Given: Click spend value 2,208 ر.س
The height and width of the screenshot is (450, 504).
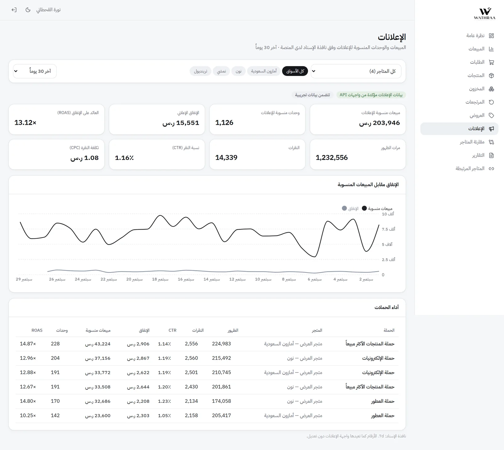Looking at the screenshot, I should click(x=138, y=401).
